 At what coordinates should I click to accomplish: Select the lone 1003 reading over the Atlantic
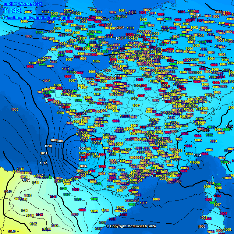tap(14, 110)
